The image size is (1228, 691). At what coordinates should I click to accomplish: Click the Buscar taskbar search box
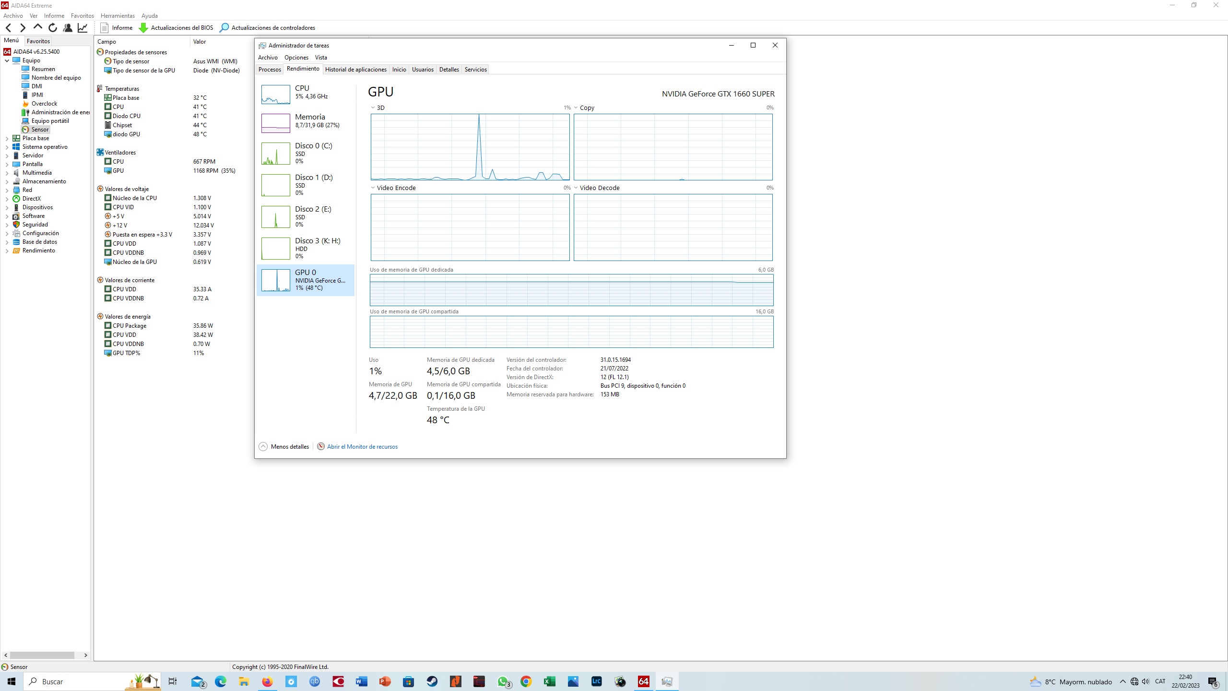93,681
